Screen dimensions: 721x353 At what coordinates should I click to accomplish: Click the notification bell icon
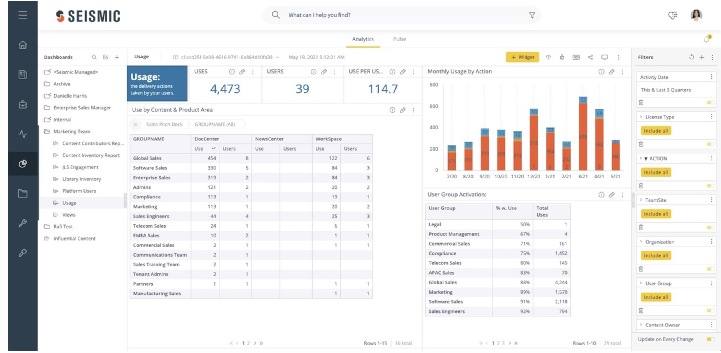tap(707, 39)
